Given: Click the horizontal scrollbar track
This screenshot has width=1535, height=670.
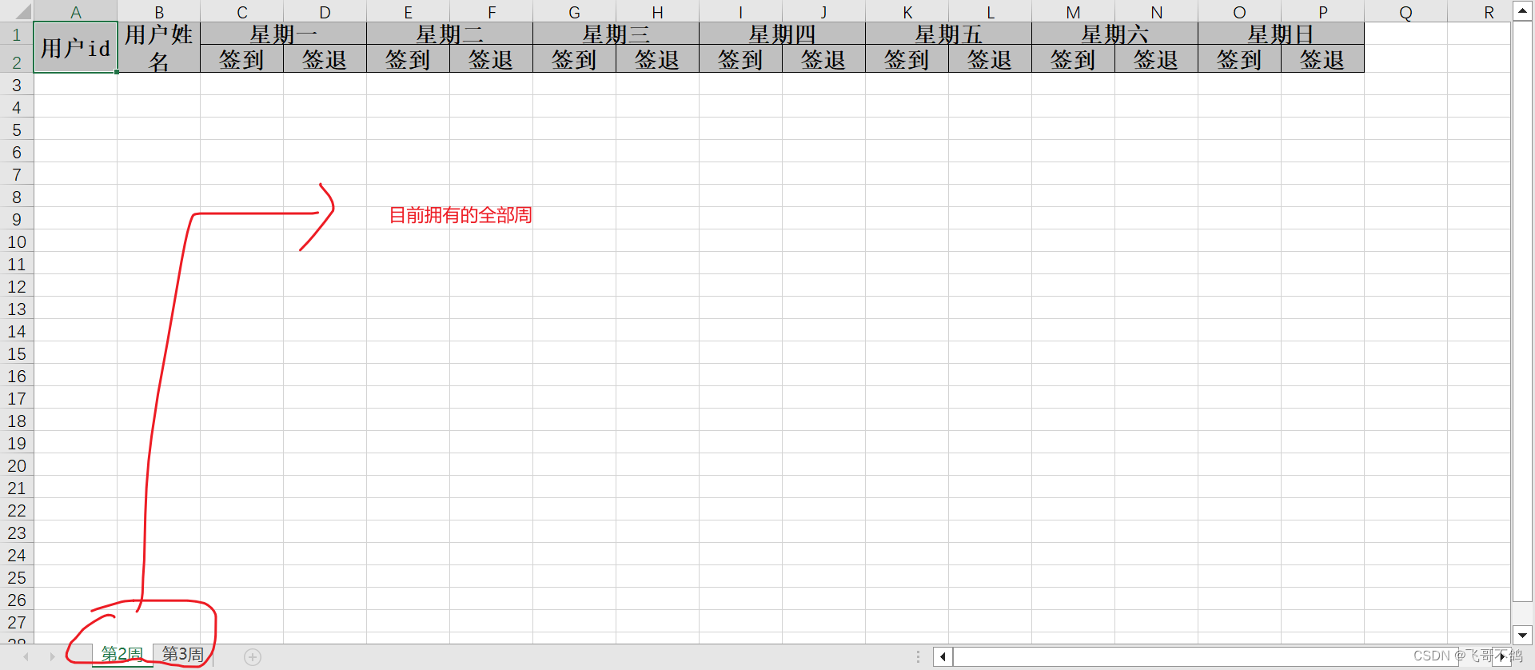Looking at the screenshot, I should pos(1222,657).
